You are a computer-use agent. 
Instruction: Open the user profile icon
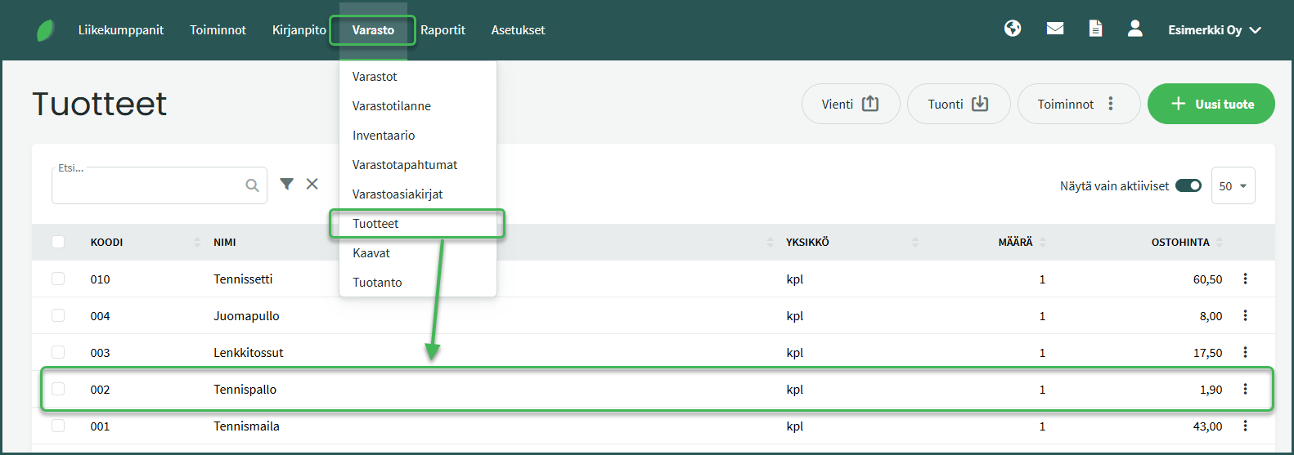[1134, 29]
